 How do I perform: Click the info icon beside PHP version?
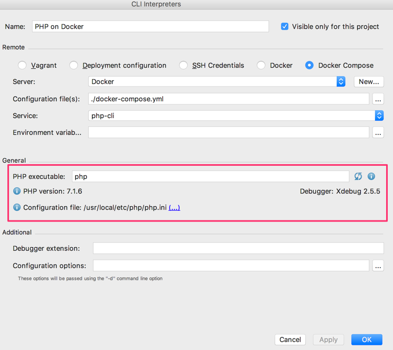pyautogui.click(x=17, y=191)
